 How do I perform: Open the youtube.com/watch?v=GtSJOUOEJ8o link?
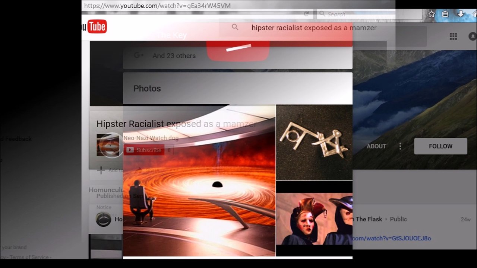[x=392, y=238]
